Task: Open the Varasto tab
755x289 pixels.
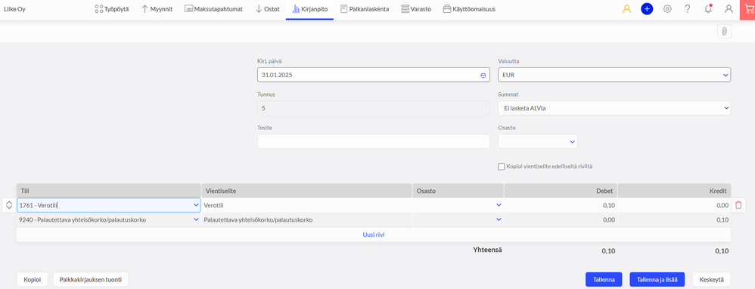Action: click(416, 9)
